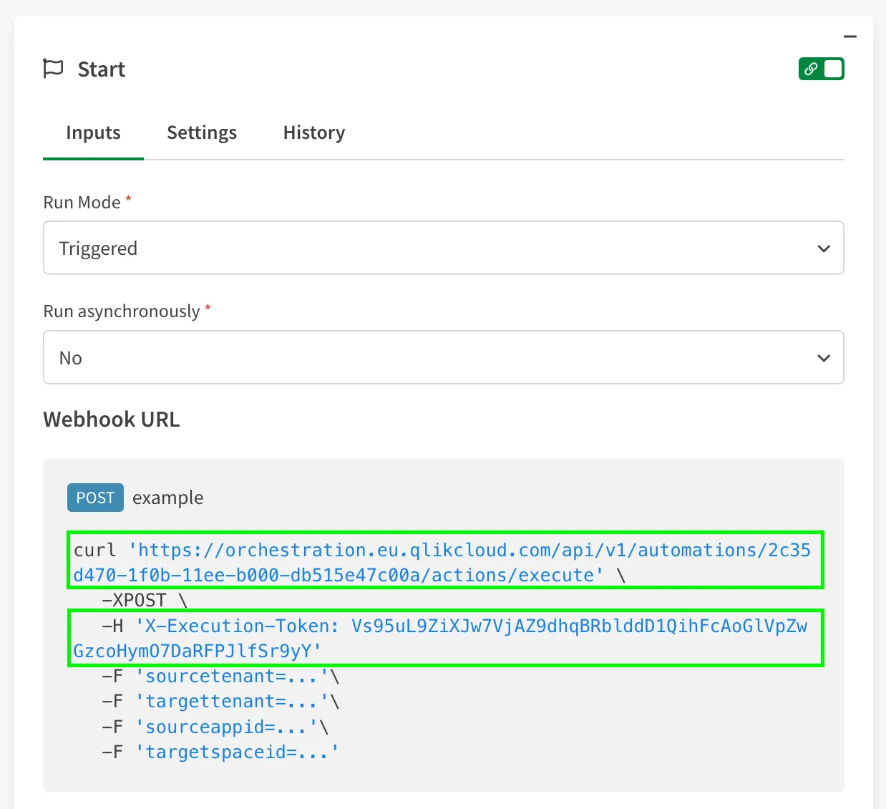
Task: Collapse the Start block panel
Action: point(850,36)
